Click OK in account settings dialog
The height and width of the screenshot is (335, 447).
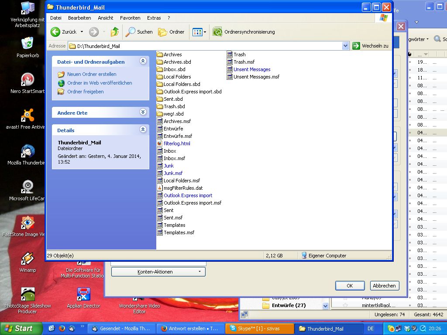coord(350,286)
